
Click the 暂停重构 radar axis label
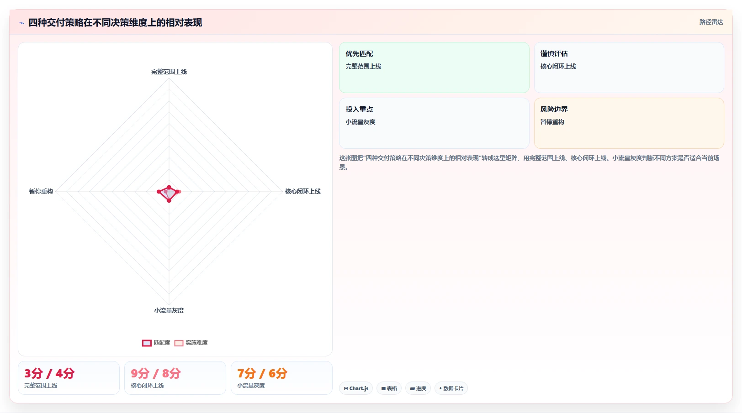[x=41, y=191]
